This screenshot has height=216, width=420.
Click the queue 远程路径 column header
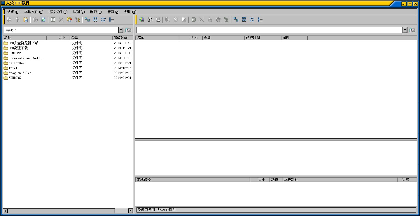coord(340,180)
